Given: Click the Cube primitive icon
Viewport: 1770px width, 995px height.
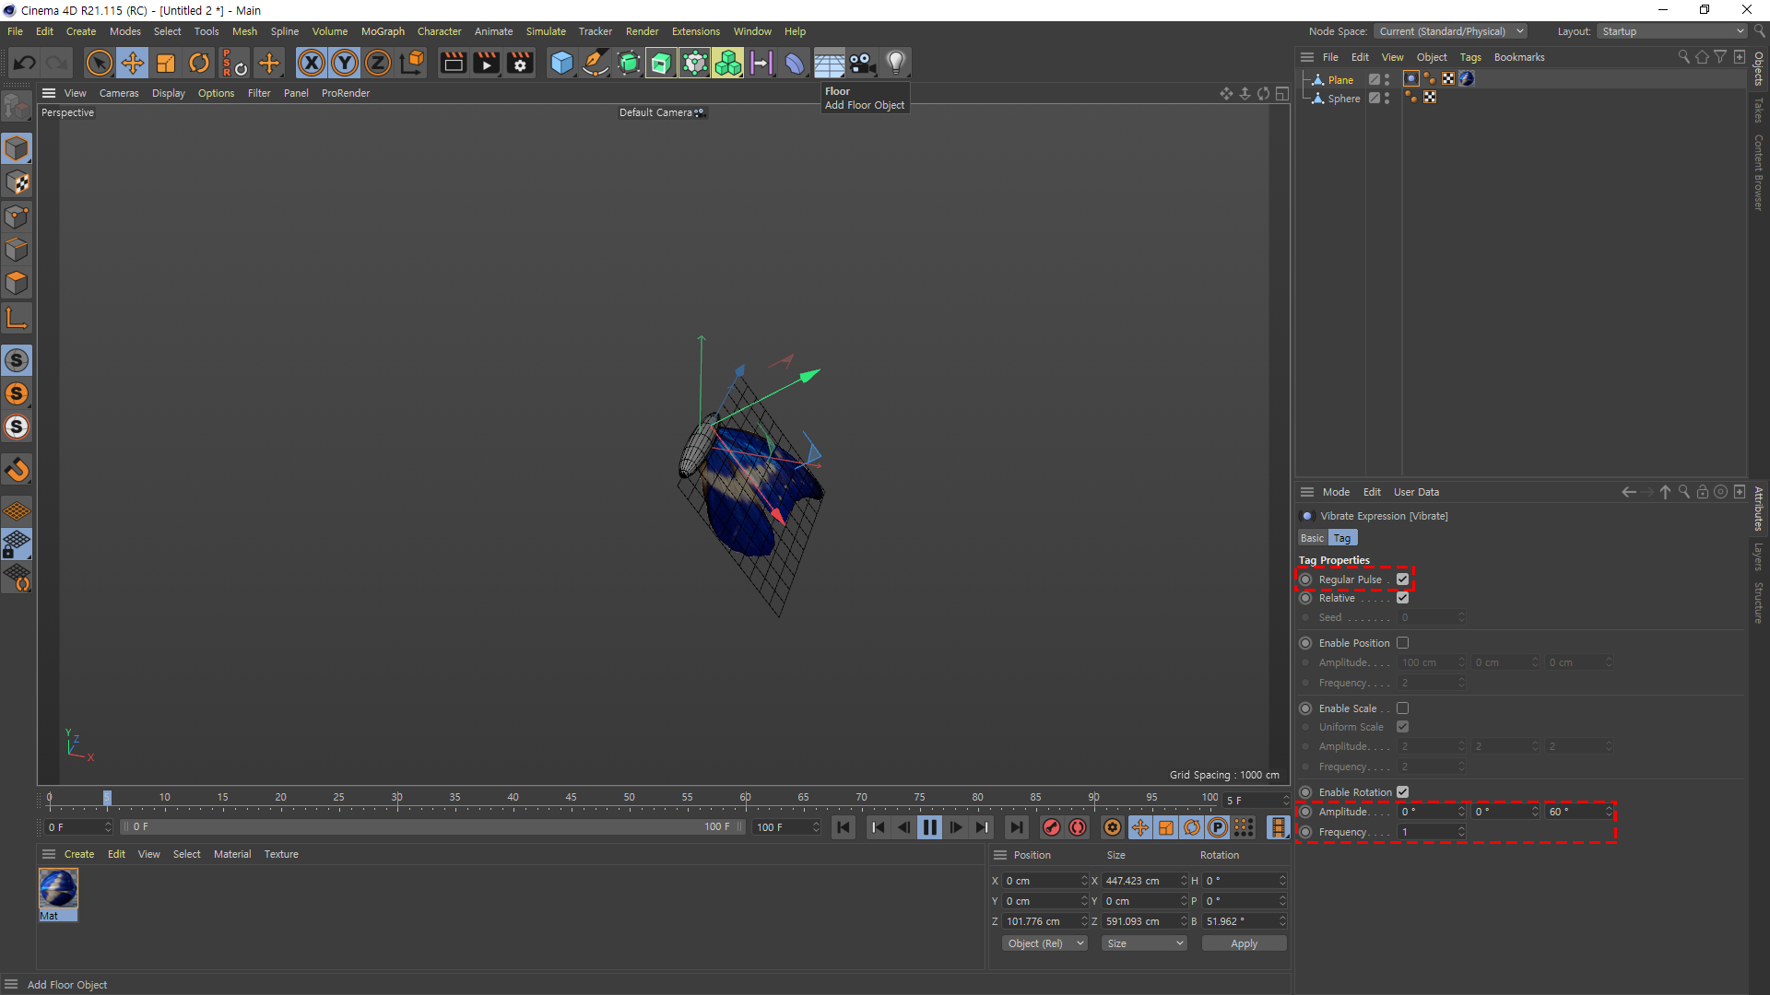Looking at the screenshot, I should tap(561, 63).
